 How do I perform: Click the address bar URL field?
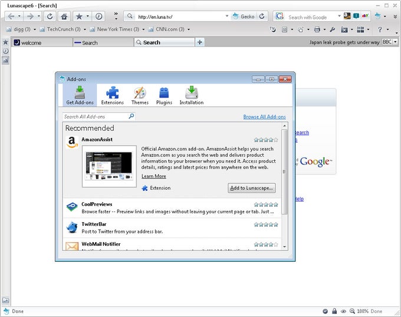tap(180, 17)
